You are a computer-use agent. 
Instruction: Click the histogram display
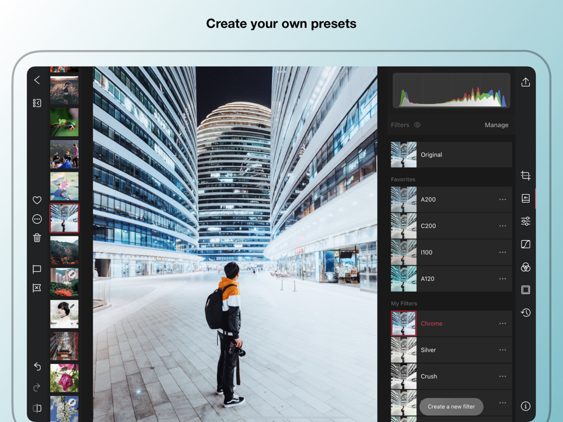click(452, 91)
